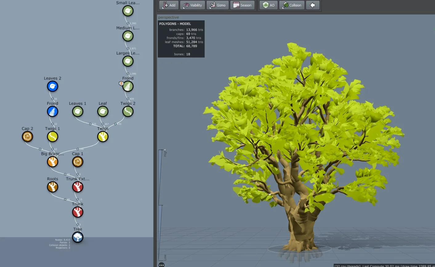Open the Visibility toolbar dropdown
435x267 pixels.
point(192,5)
